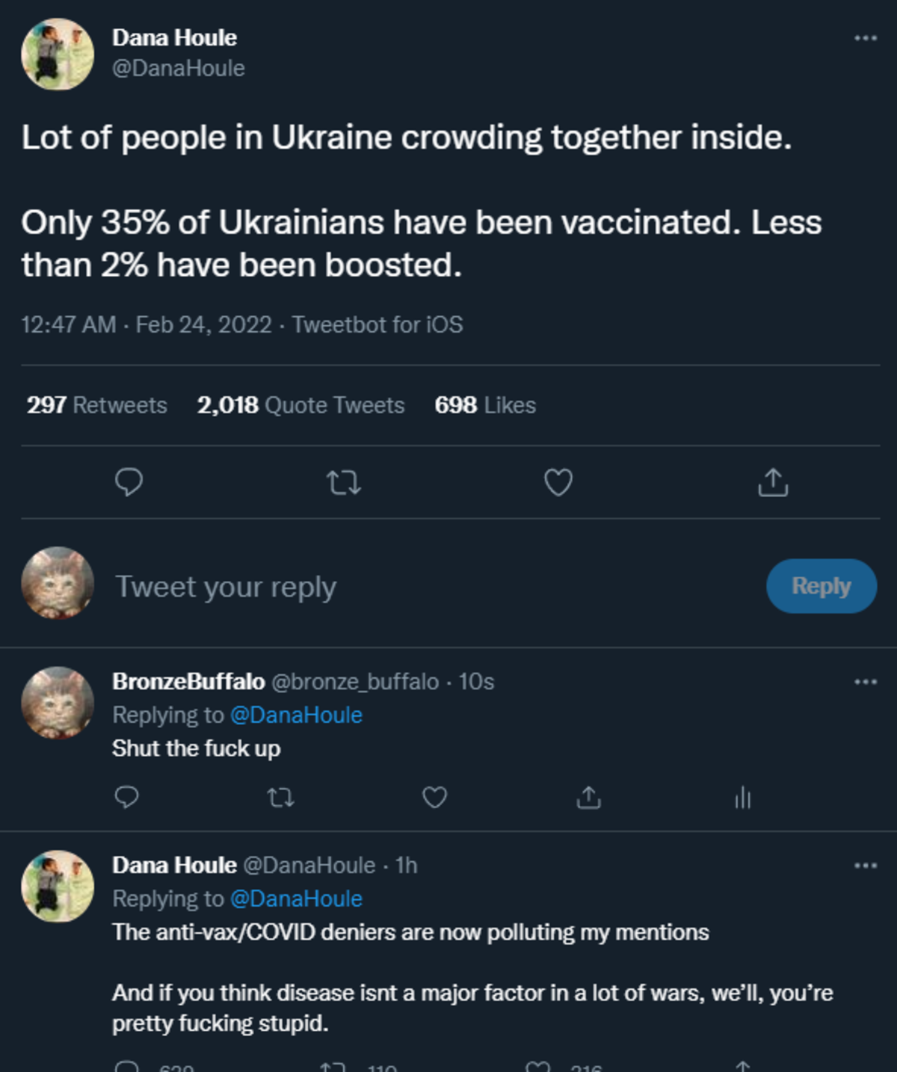Viewport: 897px width, 1072px height.
Task: Open the 2,018 Quote Tweets list
Action: click(300, 405)
